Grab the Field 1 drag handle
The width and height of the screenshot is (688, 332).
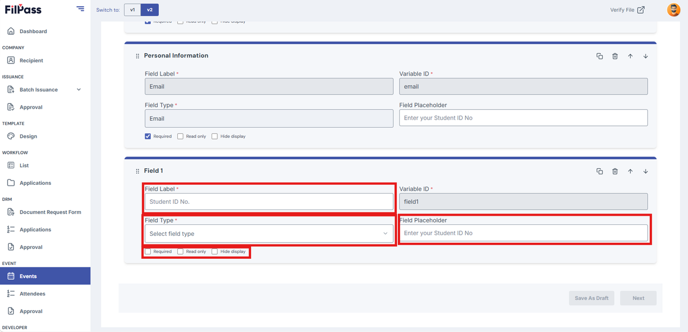click(138, 171)
